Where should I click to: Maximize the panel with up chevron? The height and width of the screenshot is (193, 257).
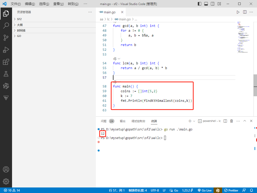245,121
